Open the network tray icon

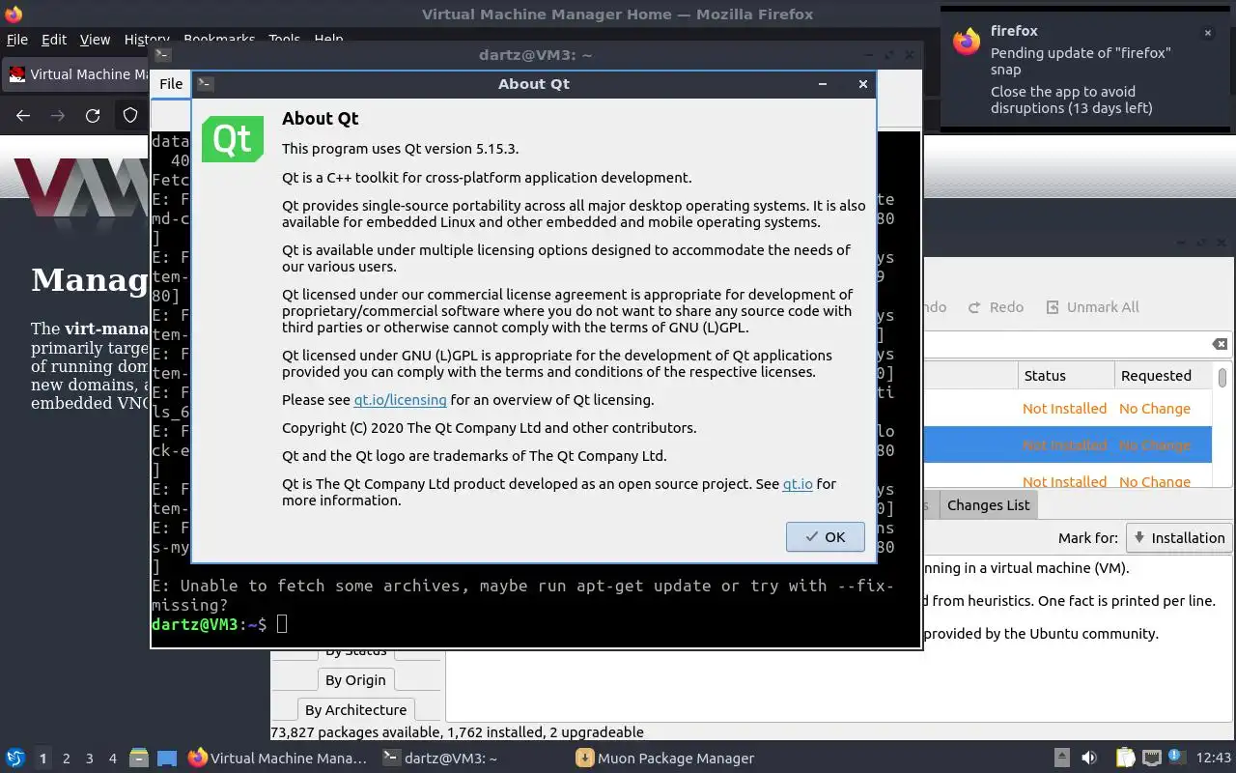[x=1152, y=759]
